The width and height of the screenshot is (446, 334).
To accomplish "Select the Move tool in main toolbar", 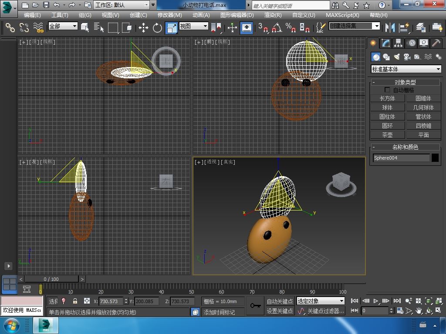I will click(143, 27).
